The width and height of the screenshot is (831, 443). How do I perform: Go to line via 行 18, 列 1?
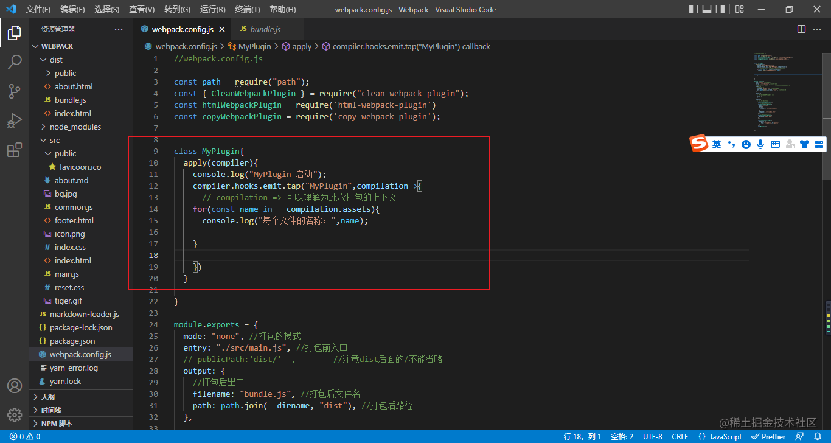(582, 436)
